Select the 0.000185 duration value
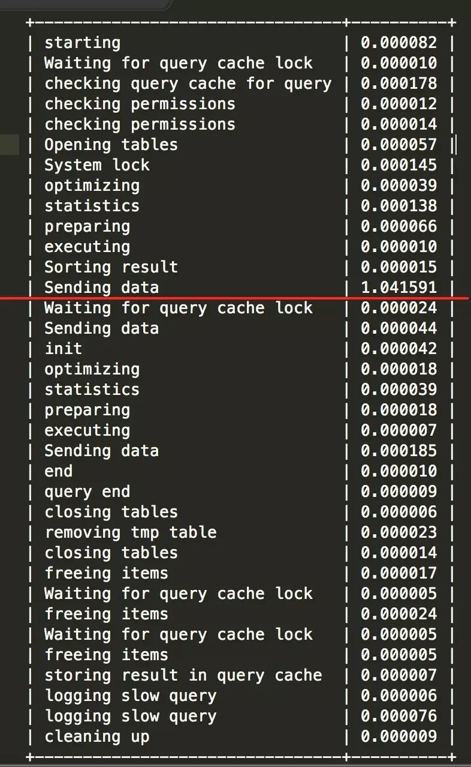Viewport: 471px width, 767px height. pos(399,451)
